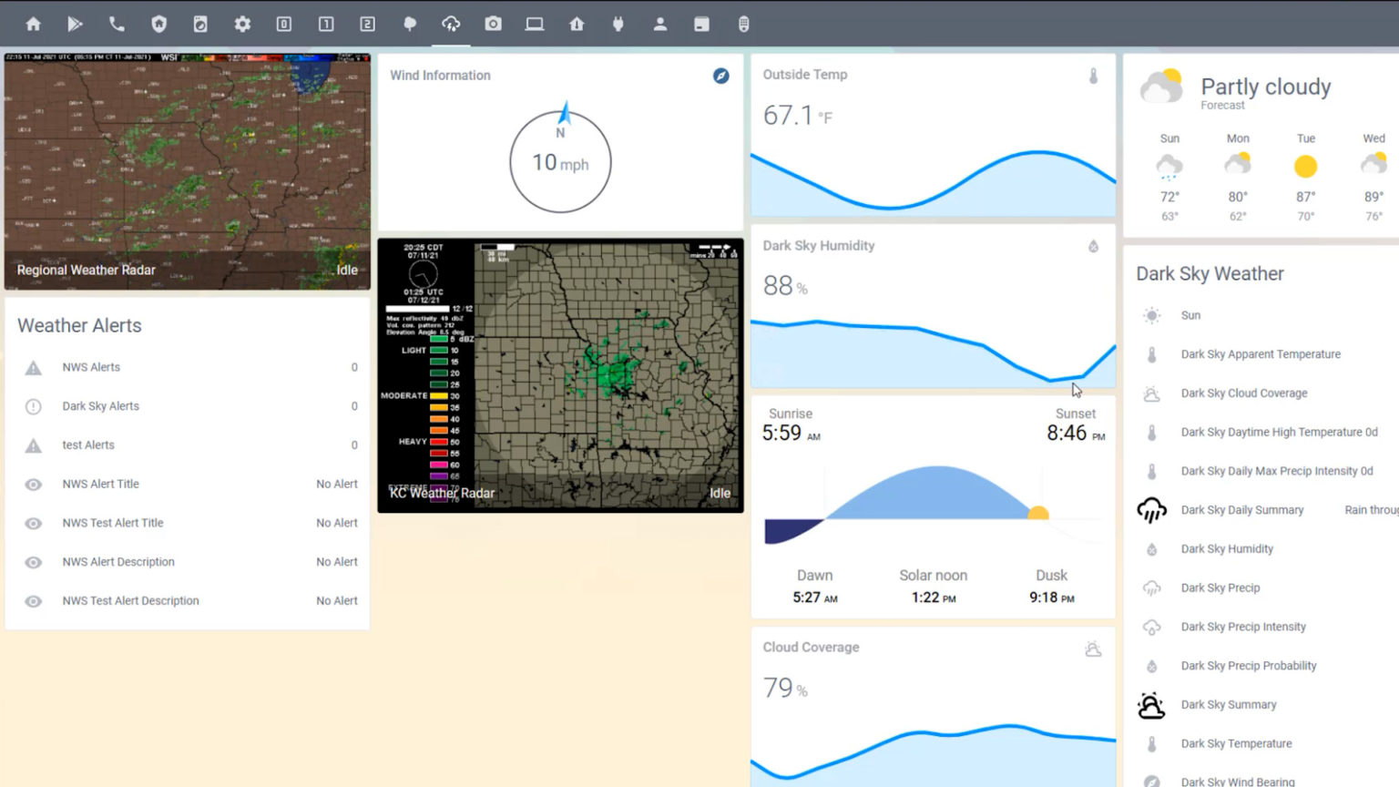Toggle the eye icon for NWS Test Alert Title
This screenshot has height=787, width=1399.
pos(33,523)
